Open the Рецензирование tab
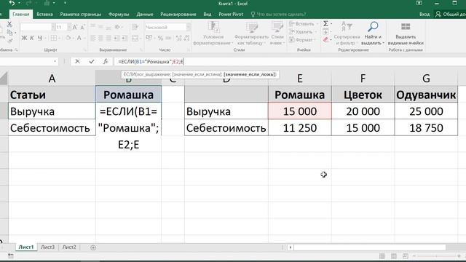The width and height of the screenshot is (466, 262). [178, 15]
